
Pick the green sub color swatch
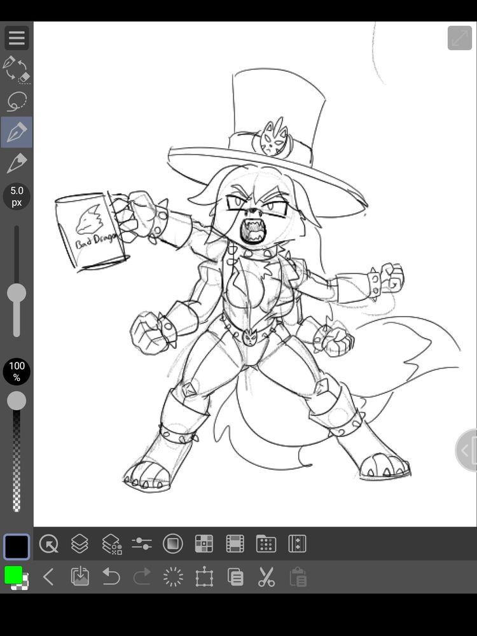[x=13, y=575]
